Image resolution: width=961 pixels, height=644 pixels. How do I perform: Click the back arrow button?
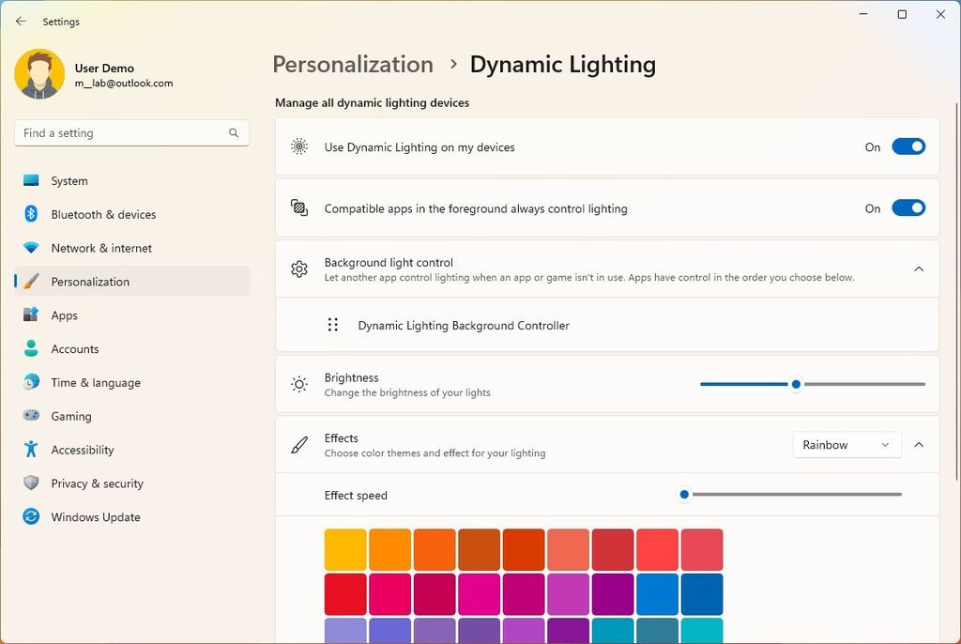coord(21,21)
